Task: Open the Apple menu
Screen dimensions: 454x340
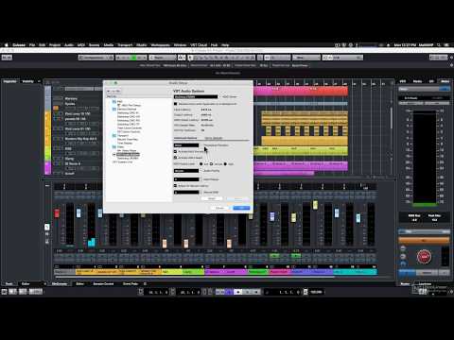Action: tap(6, 45)
